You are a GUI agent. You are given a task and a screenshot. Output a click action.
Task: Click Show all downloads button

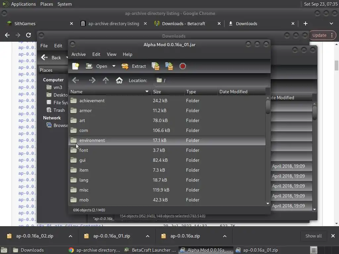click(313, 236)
